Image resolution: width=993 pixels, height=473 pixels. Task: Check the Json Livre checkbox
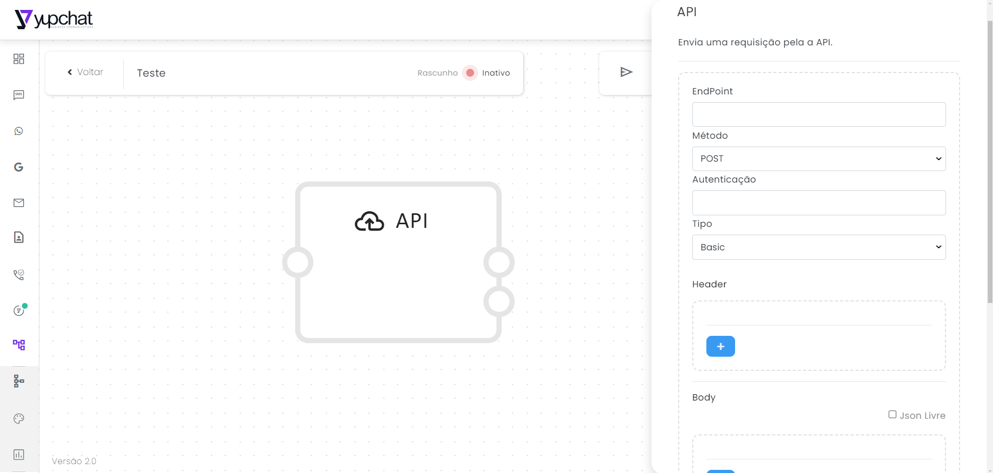892,415
